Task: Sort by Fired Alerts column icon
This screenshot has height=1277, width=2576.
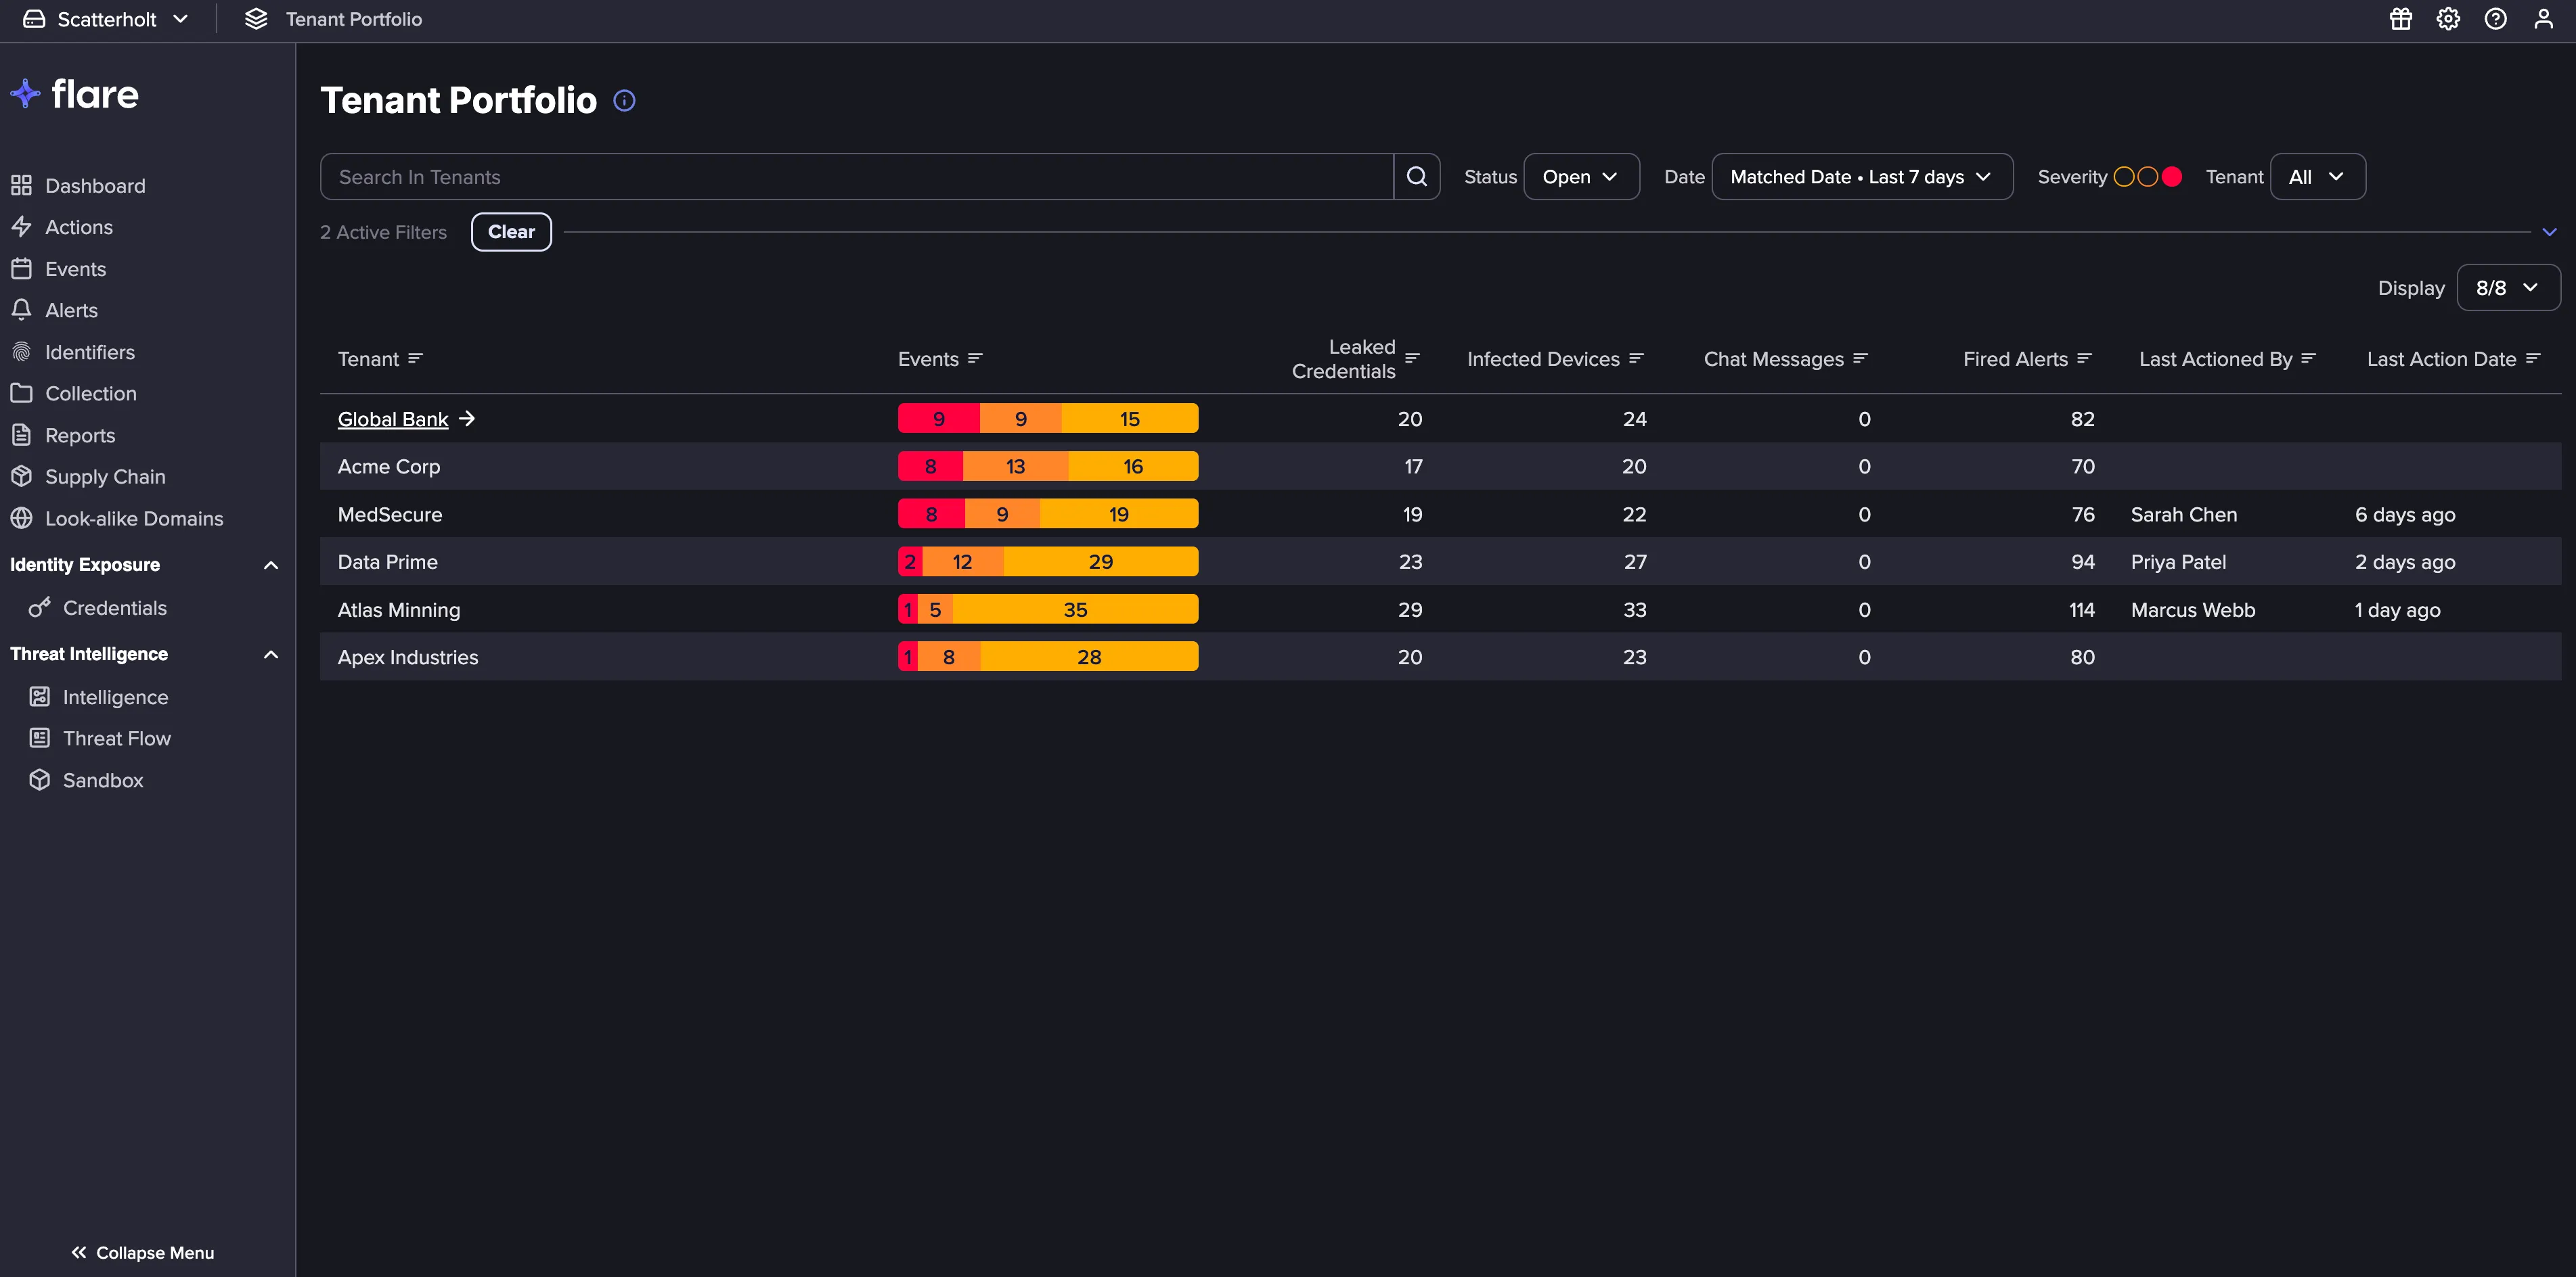Action: click(x=2084, y=358)
